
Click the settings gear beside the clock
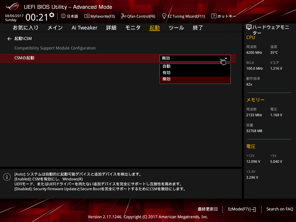(52, 15)
